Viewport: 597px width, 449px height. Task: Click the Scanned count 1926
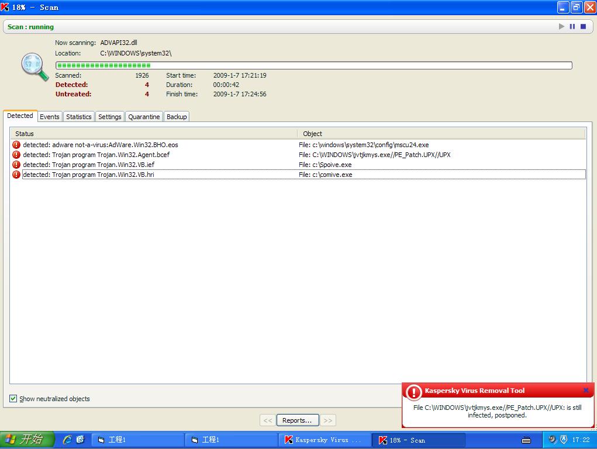point(142,75)
